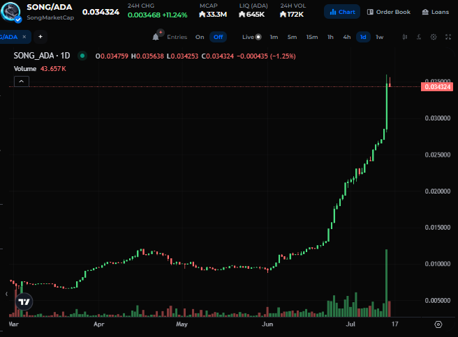Open the Order Book view
Image resolution: width=458 pixels, height=337 pixels.
[x=389, y=12]
